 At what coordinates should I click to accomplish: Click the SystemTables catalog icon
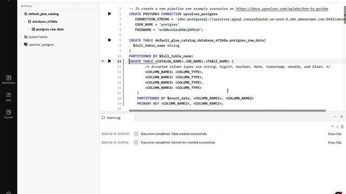tap(26, 37)
